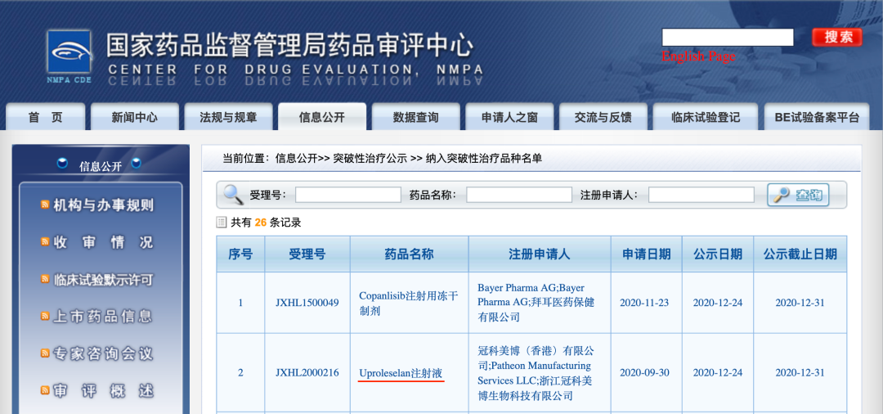Open the 上市药品信息 sidebar link
883x414 pixels.
point(103,317)
